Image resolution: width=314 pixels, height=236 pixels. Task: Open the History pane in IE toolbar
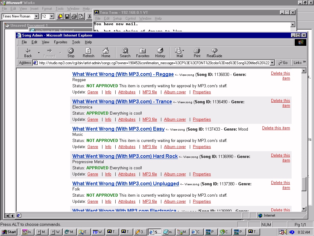(160, 53)
